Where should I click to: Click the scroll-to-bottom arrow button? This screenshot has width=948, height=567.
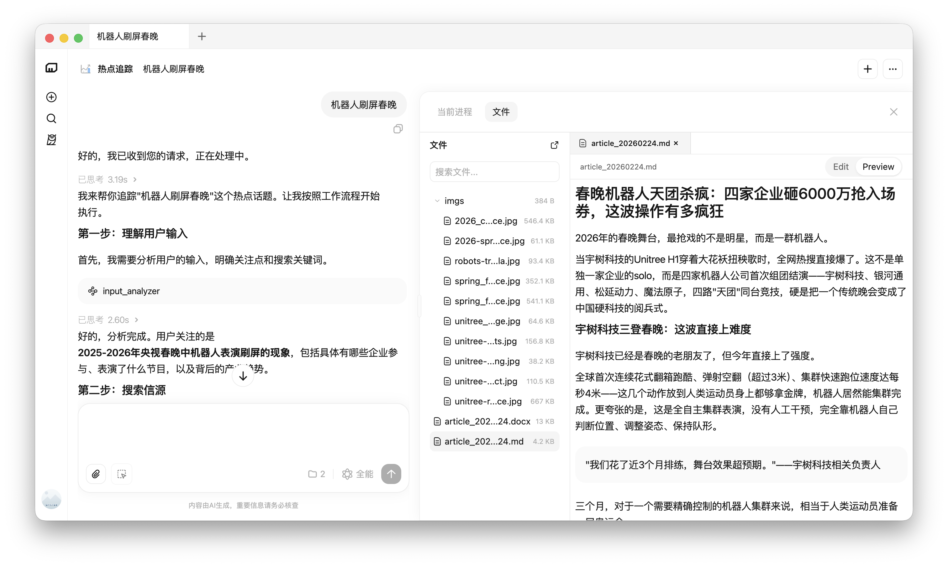[x=243, y=376]
